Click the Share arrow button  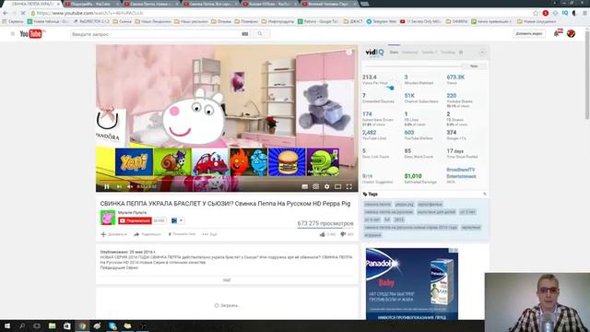pos(147,234)
